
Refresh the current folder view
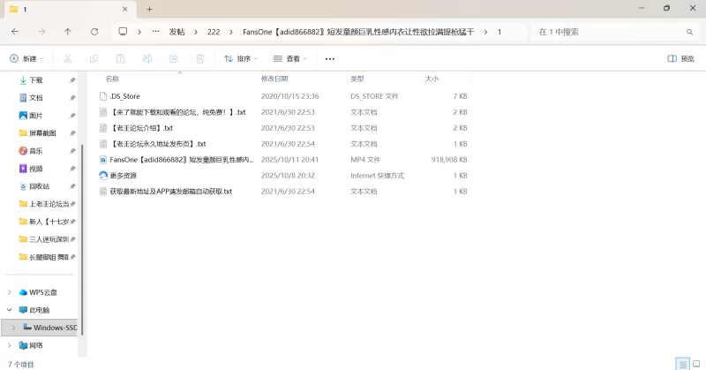point(94,31)
